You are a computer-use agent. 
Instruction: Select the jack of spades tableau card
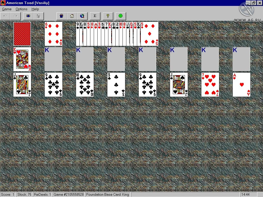coord(179,85)
